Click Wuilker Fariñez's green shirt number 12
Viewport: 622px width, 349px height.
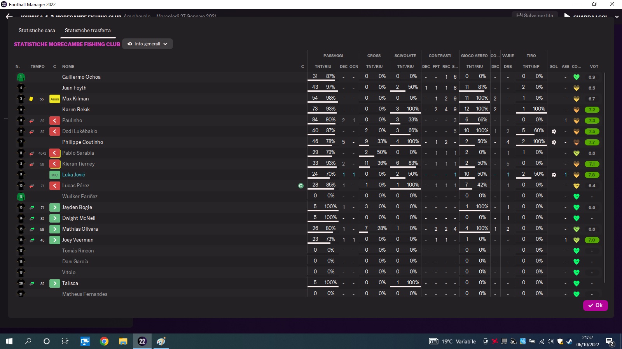coord(21,197)
